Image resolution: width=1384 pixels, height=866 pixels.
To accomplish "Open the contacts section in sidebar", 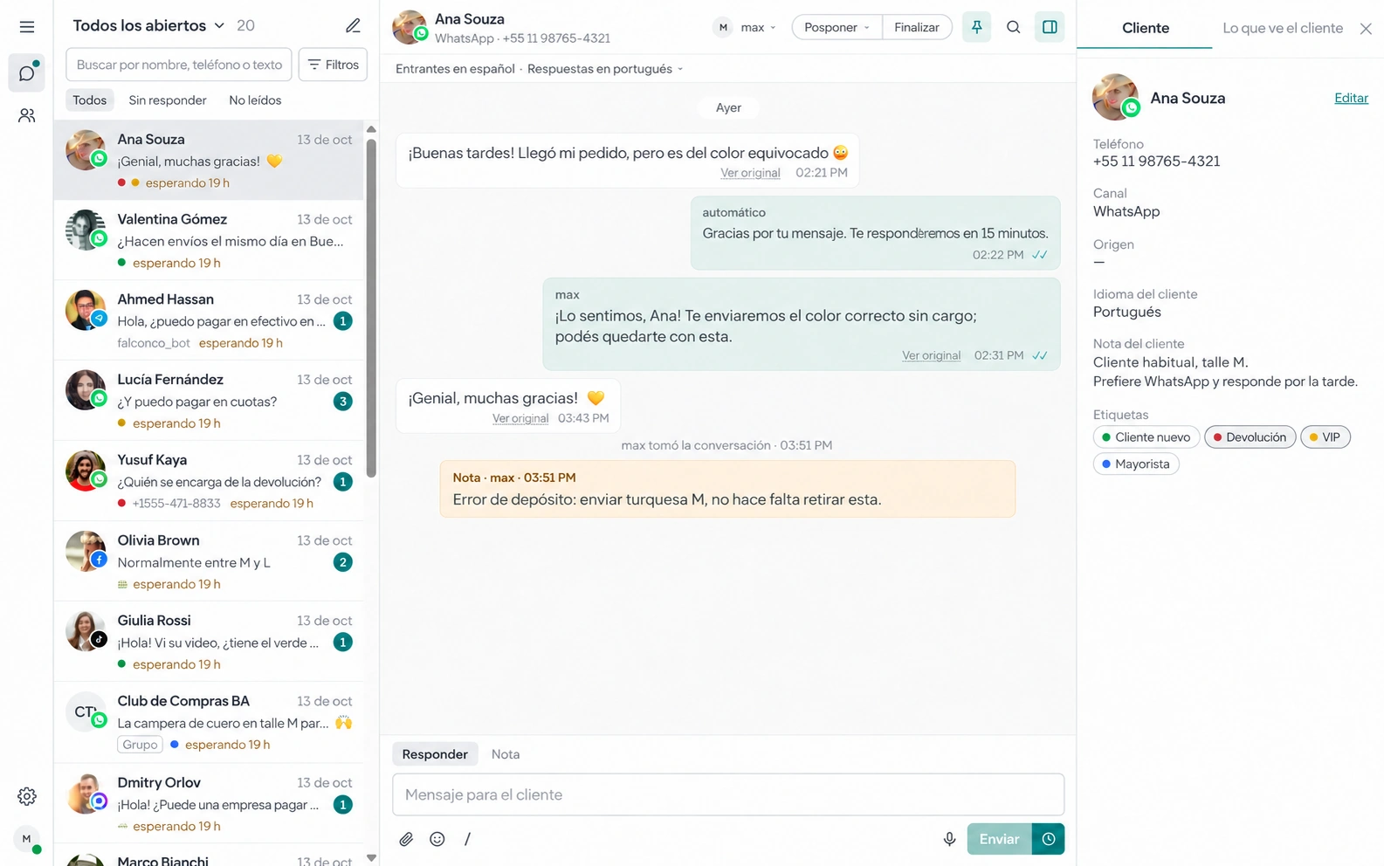I will tap(27, 115).
